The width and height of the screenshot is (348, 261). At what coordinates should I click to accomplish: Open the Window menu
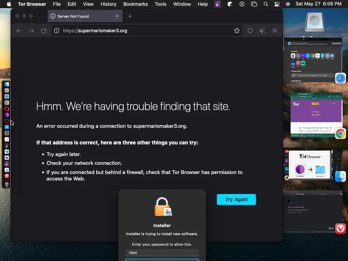(x=182, y=4)
